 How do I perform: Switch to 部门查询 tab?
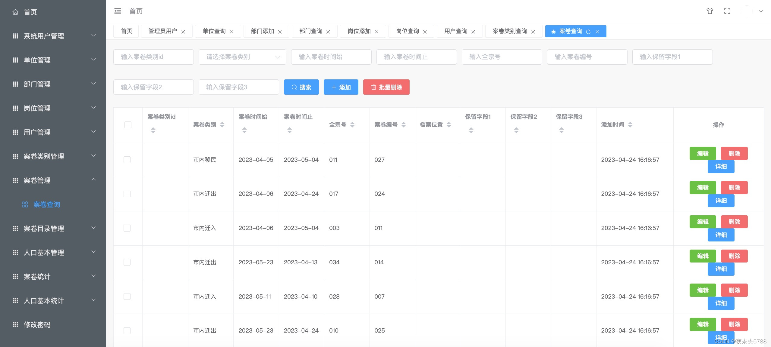pyautogui.click(x=311, y=31)
